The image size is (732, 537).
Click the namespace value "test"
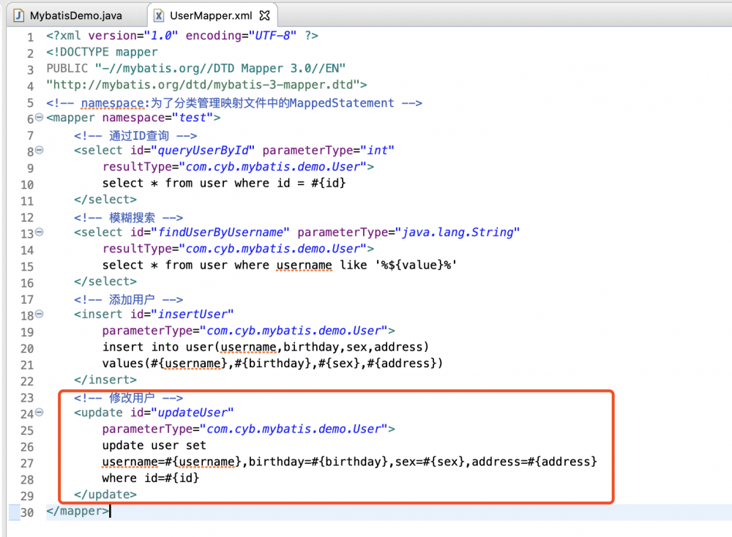point(193,118)
